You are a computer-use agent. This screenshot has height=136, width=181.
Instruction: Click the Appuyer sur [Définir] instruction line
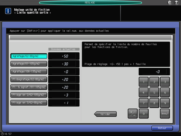point(59,31)
